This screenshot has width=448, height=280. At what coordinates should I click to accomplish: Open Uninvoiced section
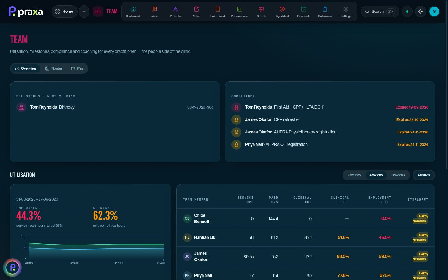pos(217,12)
